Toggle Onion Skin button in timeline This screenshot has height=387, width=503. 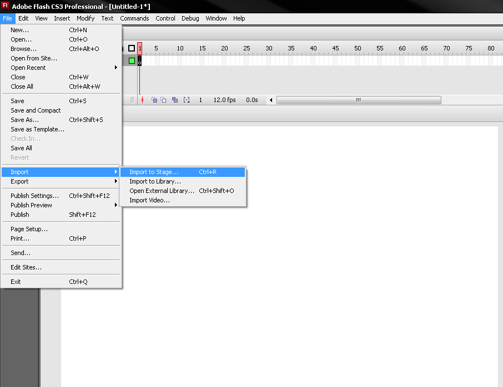[x=154, y=100]
